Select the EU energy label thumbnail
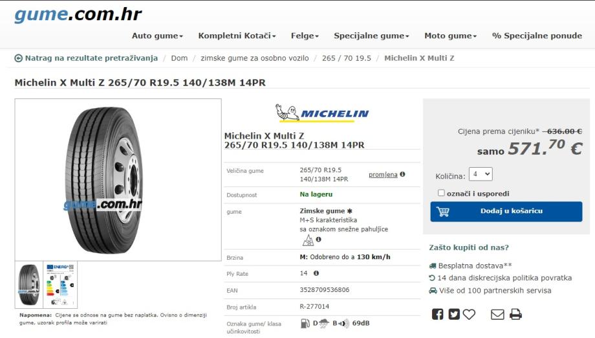This screenshot has height=338, width=595. click(x=60, y=284)
